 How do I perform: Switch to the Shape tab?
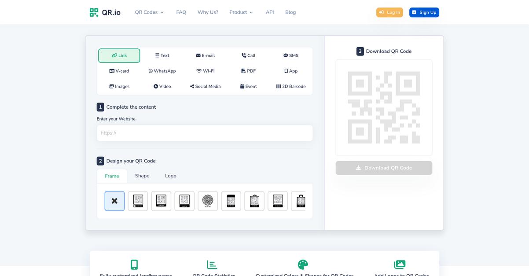pos(142,176)
